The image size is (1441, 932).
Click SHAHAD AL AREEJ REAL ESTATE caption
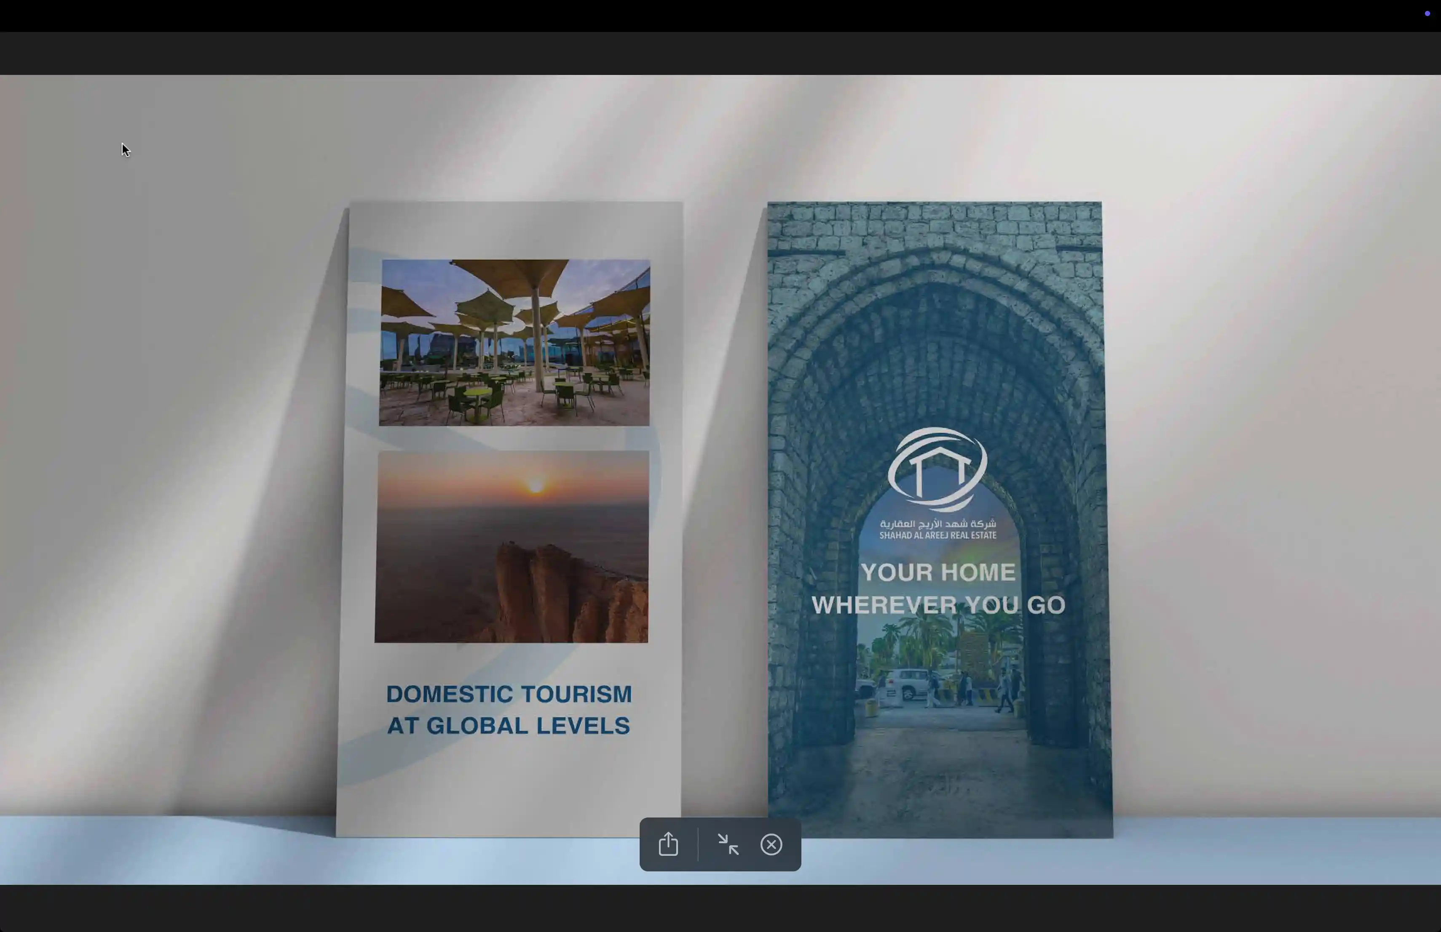[x=937, y=535]
